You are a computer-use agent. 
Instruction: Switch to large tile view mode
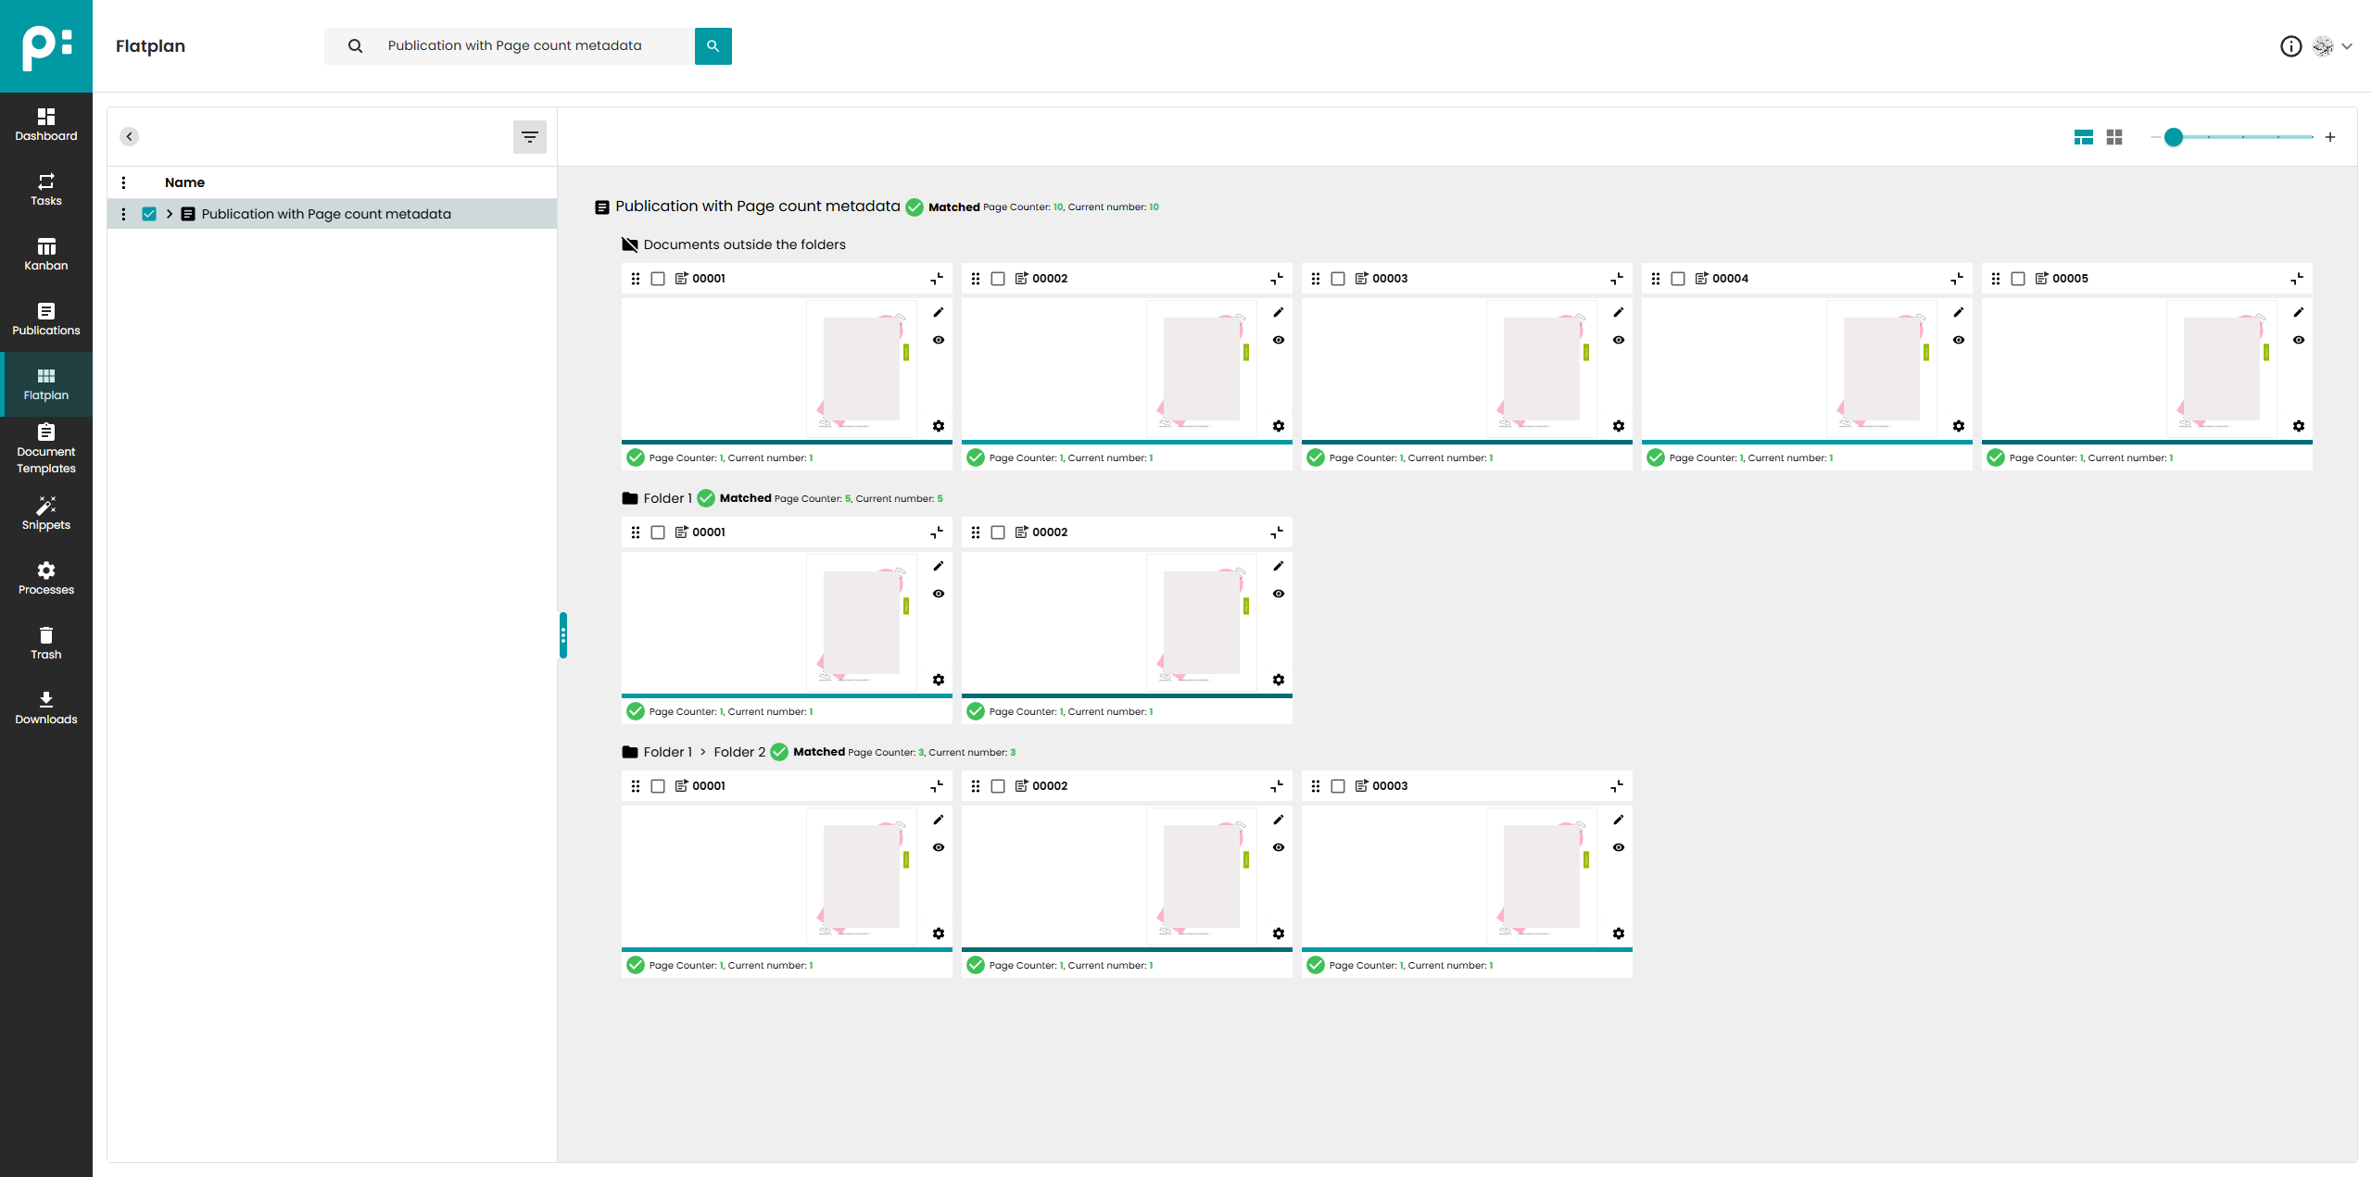coord(2083,137)
